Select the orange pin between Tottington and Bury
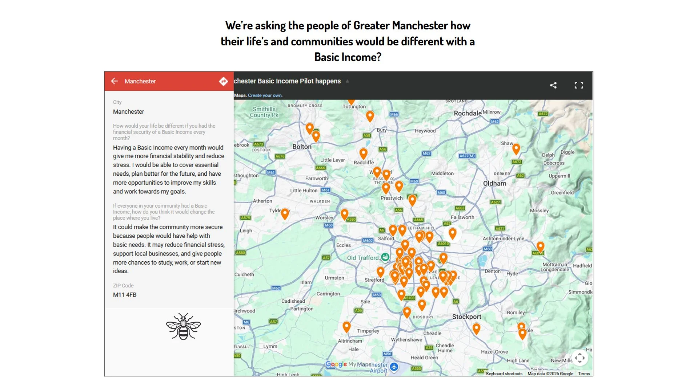The image size is (698, 392). pos(370,116)
